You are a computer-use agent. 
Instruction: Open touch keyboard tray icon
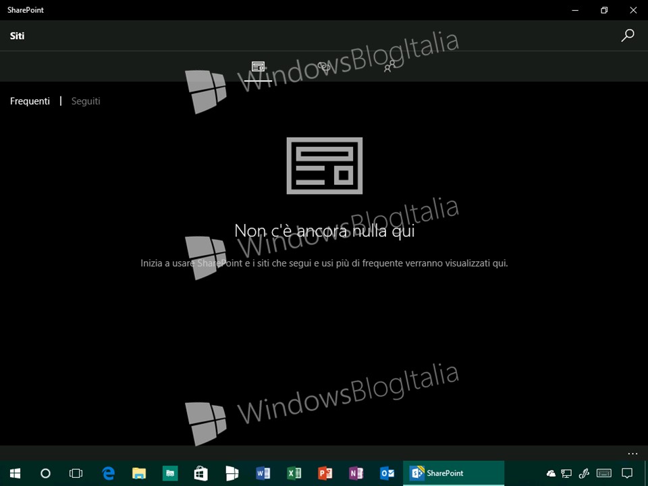(x=604, y=473)
